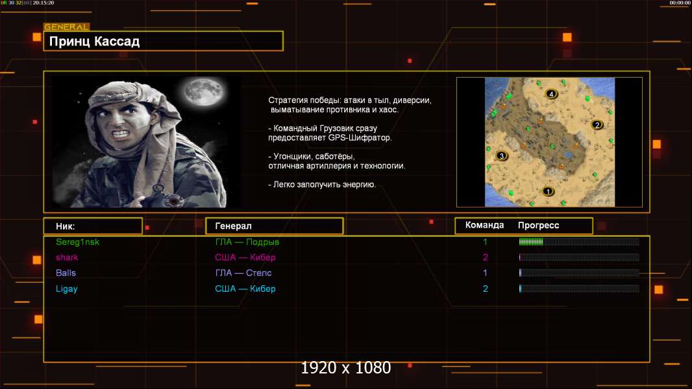Select player name shark
Screen dimensions: 692x389
[67, 257]
